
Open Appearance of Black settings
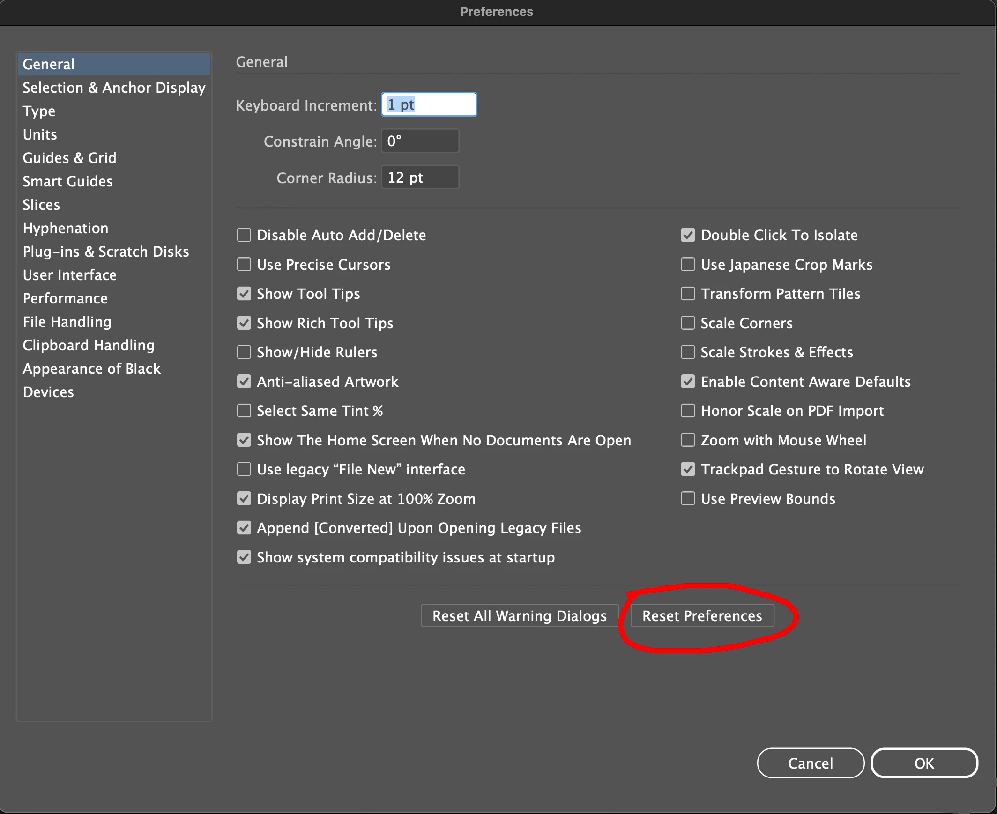click(91, 369)
